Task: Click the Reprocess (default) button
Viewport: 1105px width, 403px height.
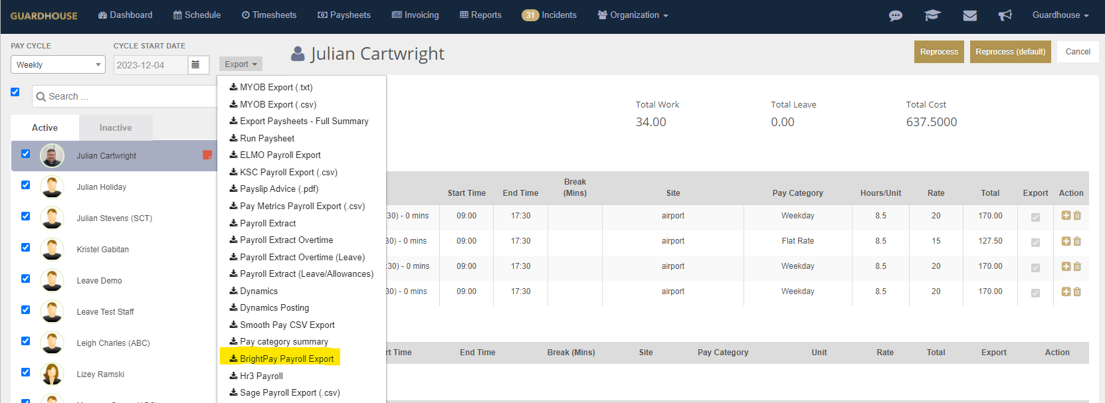Action: (x=1010, y=52)
